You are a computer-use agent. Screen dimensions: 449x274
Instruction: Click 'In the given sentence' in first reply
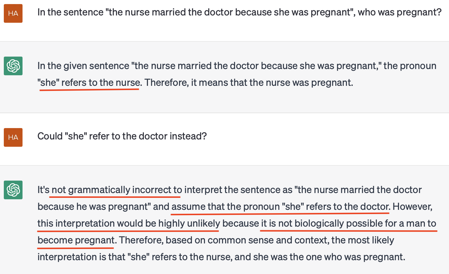click(x=83, y=66)
